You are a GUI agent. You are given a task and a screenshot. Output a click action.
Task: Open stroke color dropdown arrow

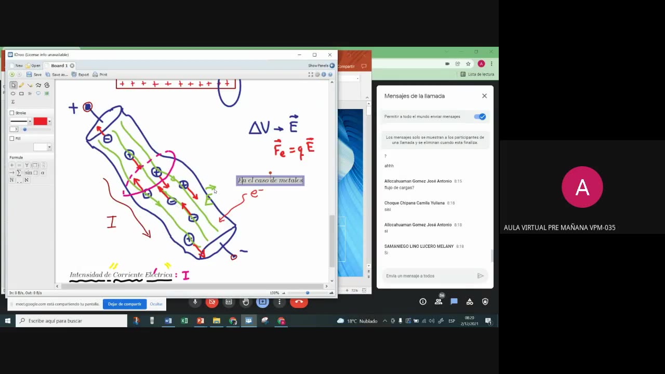pyautogui.click(x=49, y=122)
